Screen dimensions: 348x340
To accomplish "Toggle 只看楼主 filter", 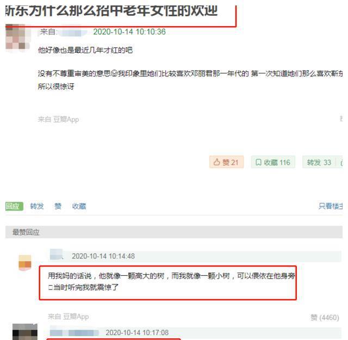I will [x=331, y=206].
